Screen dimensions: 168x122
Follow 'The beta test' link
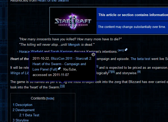[141, 59]
